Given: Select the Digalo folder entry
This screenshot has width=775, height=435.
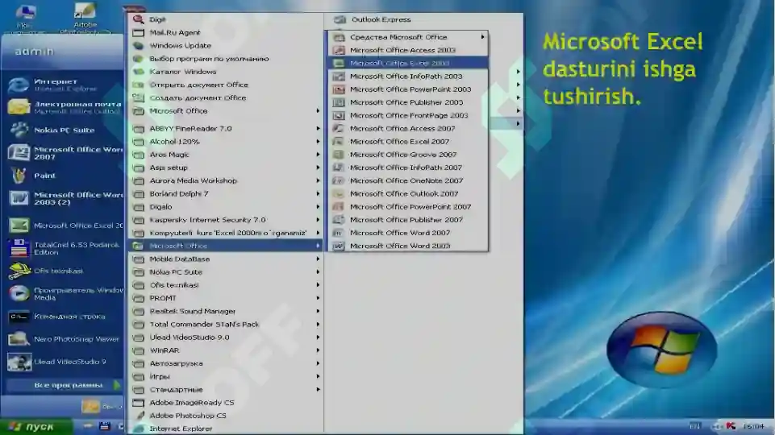Looking at the screenshot, I should click(x=226, y=207).
